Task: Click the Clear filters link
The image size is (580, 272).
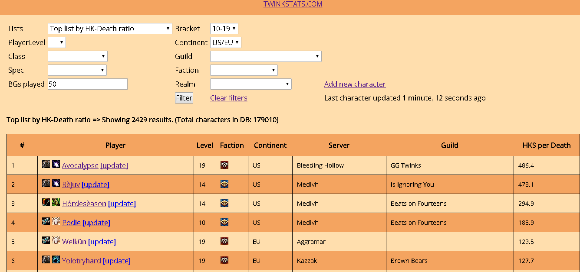Action: [x=229, y=98]
